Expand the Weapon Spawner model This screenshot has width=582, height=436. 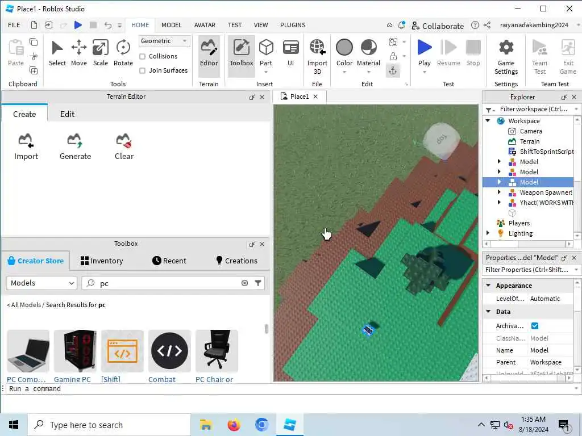click(499, 192)
